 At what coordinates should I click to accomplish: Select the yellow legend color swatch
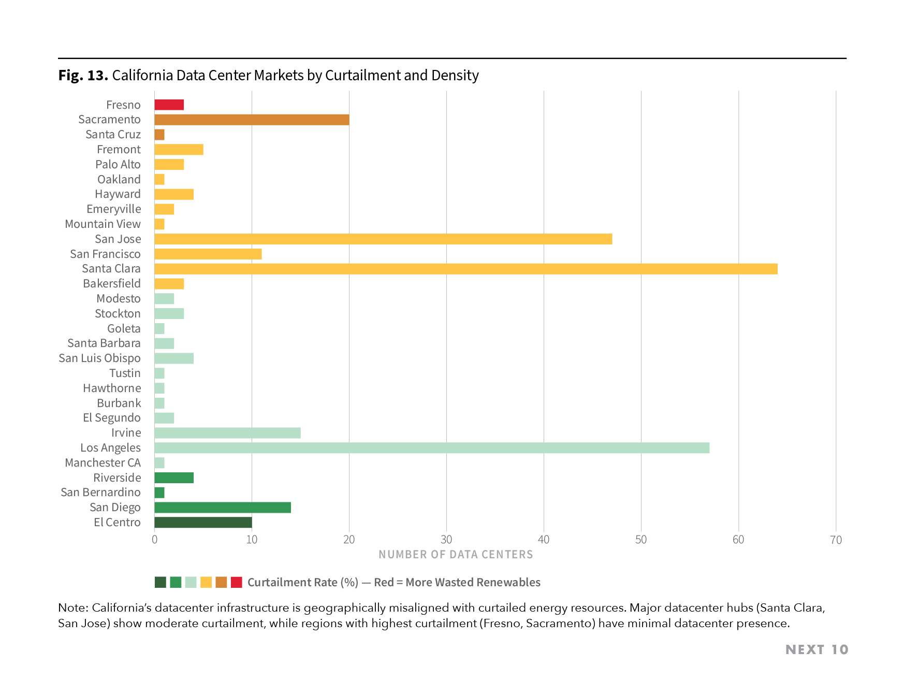(205, 582)
